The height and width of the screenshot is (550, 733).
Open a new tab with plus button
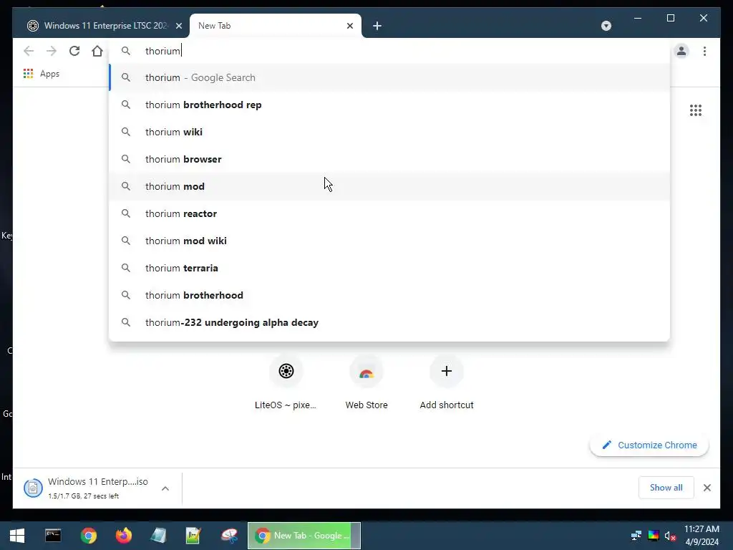377,26
